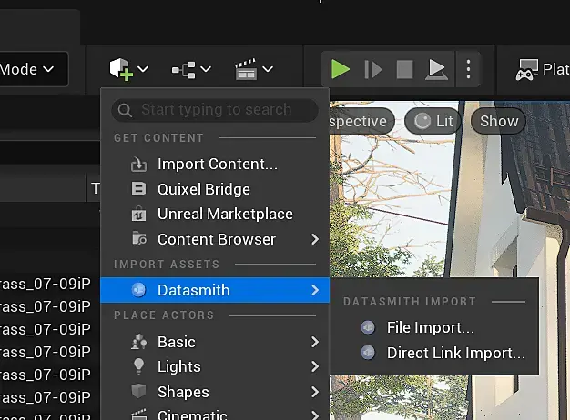Expand the Content Browser submenu arrow
The width and height of the screenshot is (570, 420).
pos(315,239)
